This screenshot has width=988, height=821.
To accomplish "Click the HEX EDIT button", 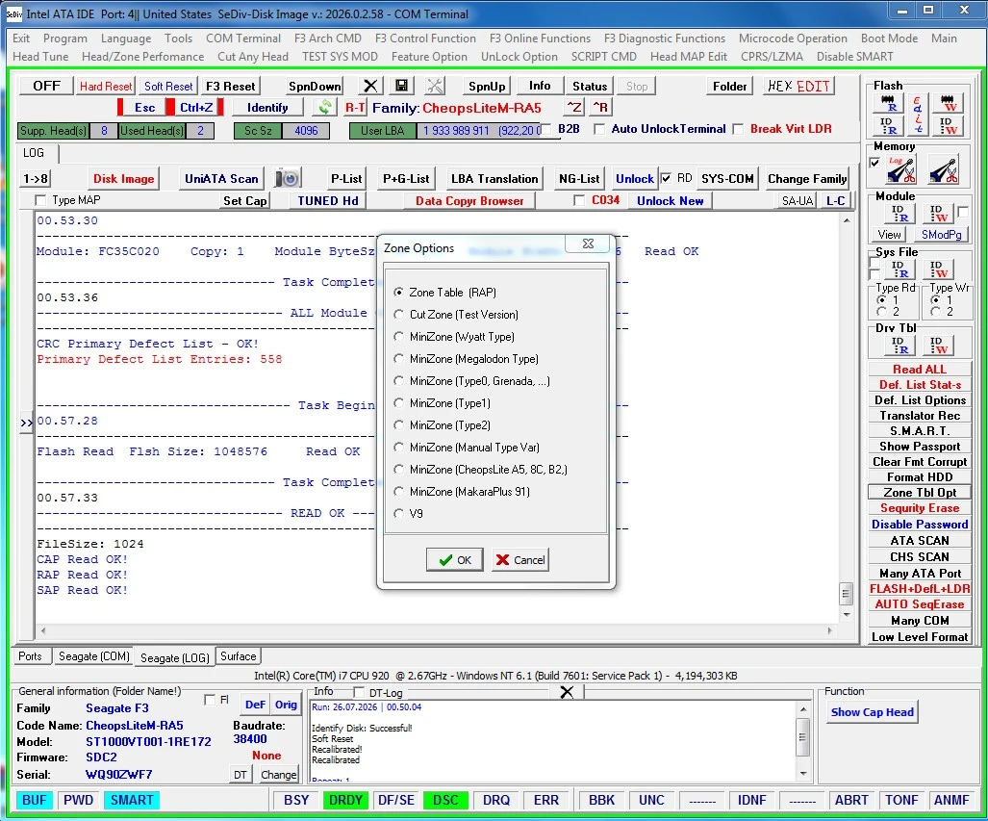I will coord(799,86).
